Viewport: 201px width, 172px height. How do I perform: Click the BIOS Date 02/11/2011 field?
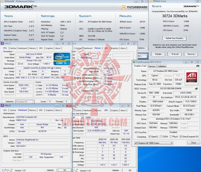[42, 146]
